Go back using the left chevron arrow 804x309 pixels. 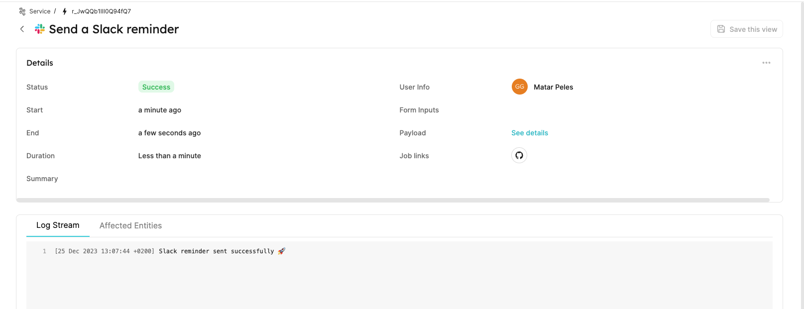click(22, 29)
